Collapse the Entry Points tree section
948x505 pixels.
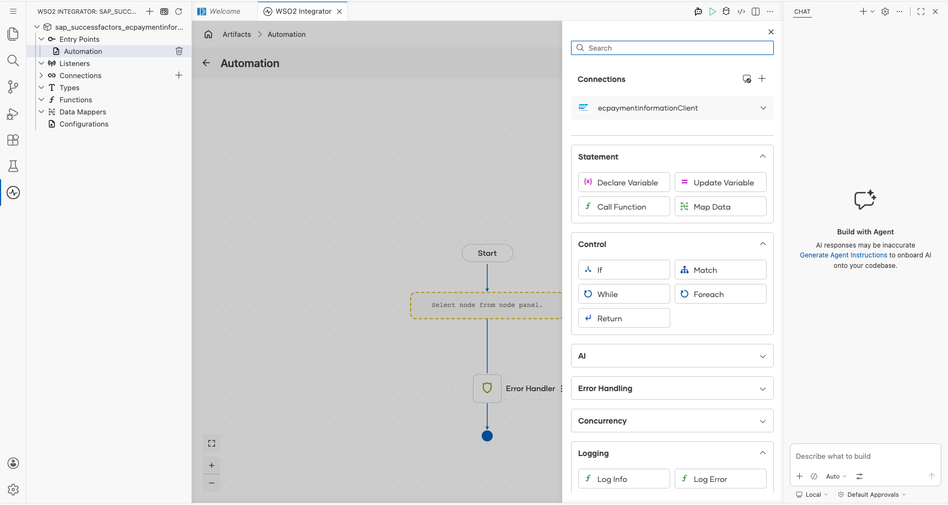[x=41, y=39]
